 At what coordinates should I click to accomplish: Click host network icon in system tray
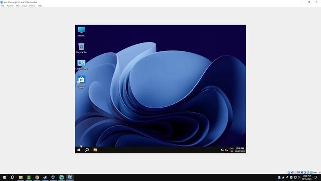click(x=295, y=177)
